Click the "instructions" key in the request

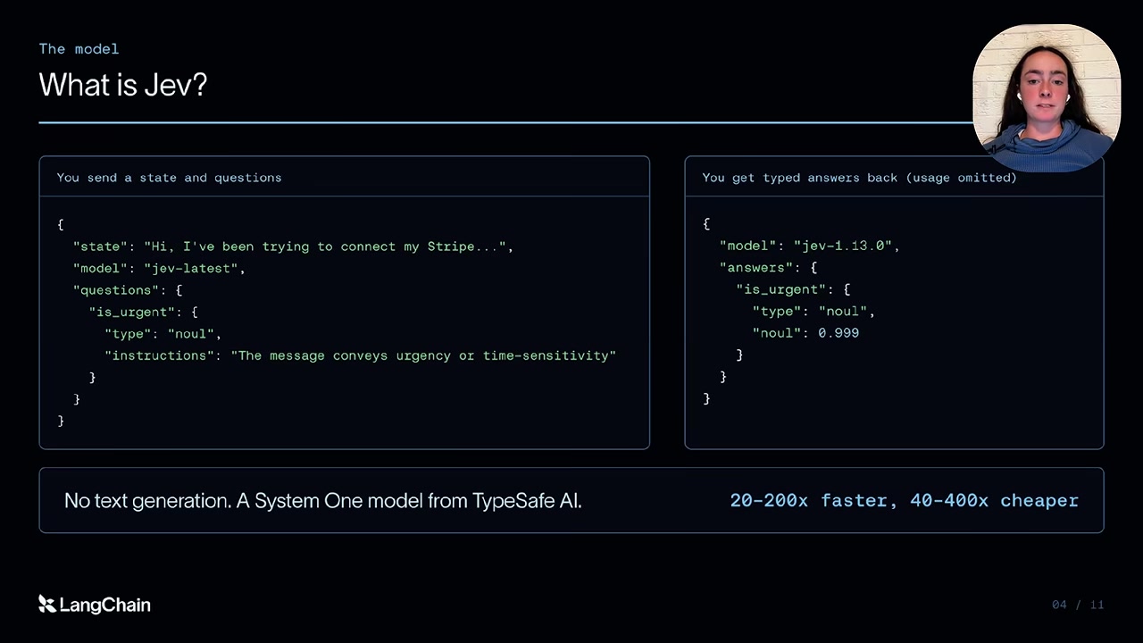click(162, 355)
